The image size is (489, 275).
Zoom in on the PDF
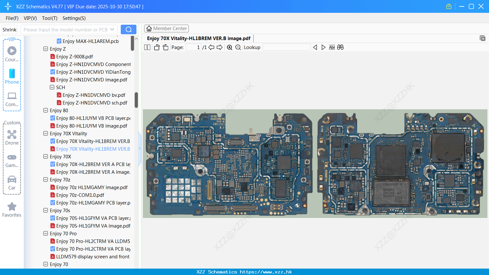[x=230, y=47]
